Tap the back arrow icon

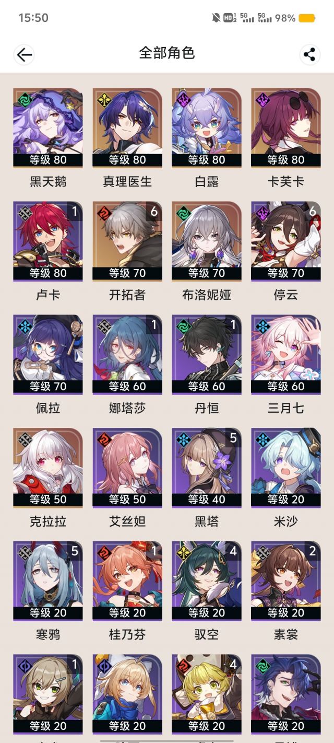click(24, 54)
